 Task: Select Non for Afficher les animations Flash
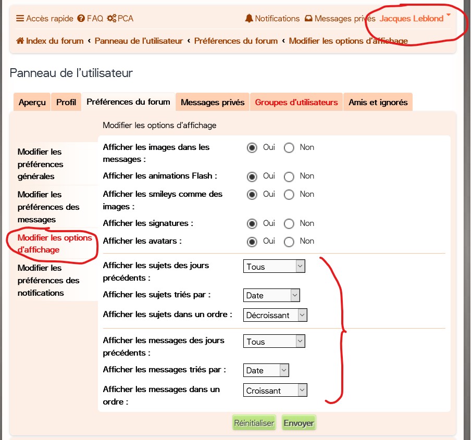click(289, 177)
